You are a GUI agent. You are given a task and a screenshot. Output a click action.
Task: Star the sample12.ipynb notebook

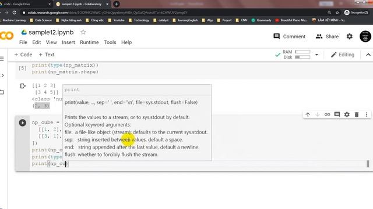click(x=83, y=33)
